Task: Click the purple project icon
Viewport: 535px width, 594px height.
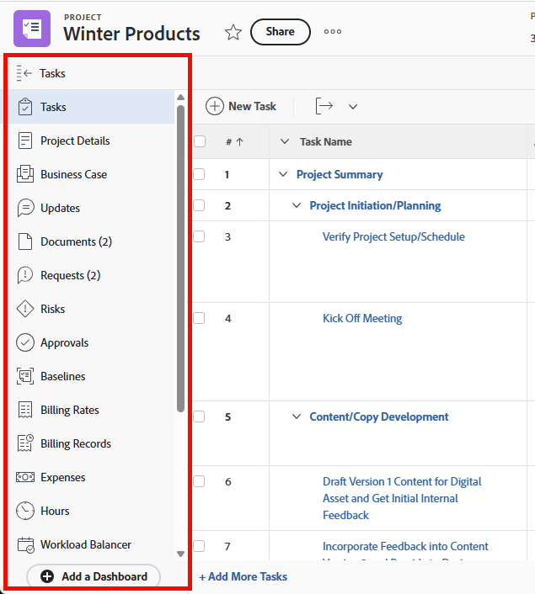Action: 32,29
